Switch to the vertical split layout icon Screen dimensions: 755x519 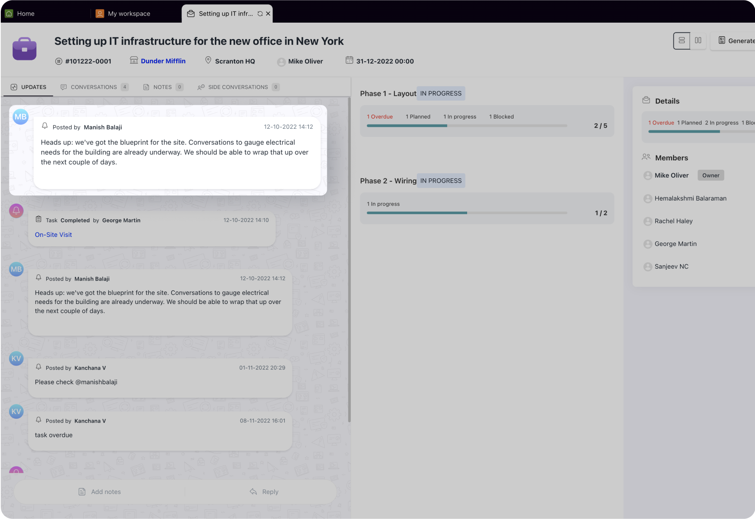click(x=698, y=41)
